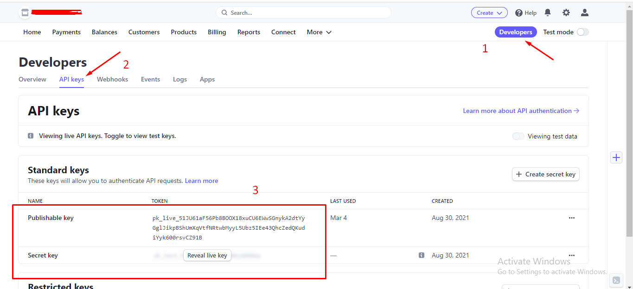Enable the Viewing test data toggle
Image resolution: width=633 pixels, height=289 pixels.
pyautogui.click(x=518, y=136)
